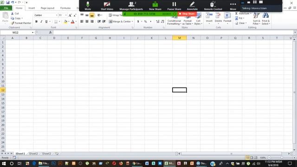Open the Orientation text-angle tool

click(100, 15)
